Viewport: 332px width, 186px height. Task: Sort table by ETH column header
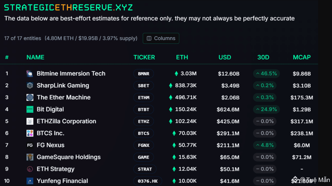pos(182,57)
